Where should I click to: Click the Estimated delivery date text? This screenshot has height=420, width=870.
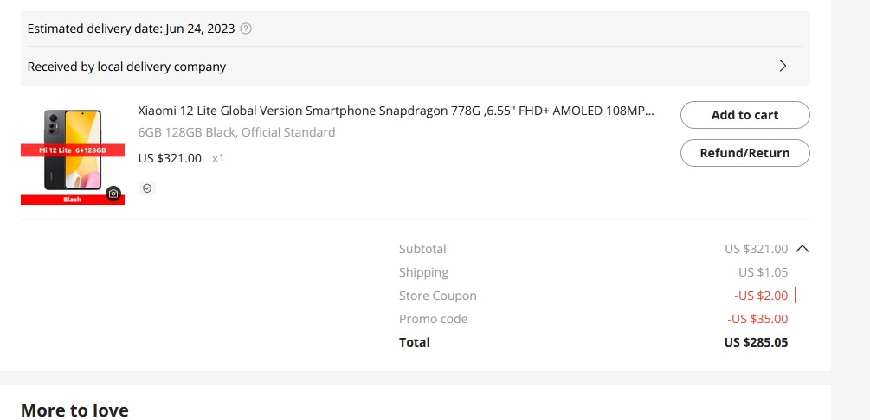click(131, 29)
